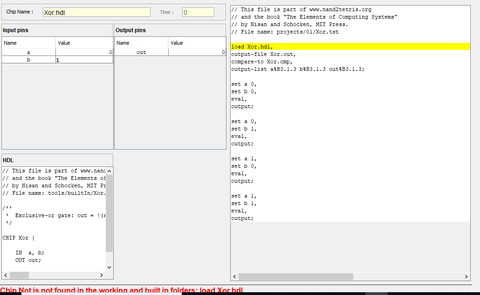Edit the value cell of input pin b

point(84,60)
